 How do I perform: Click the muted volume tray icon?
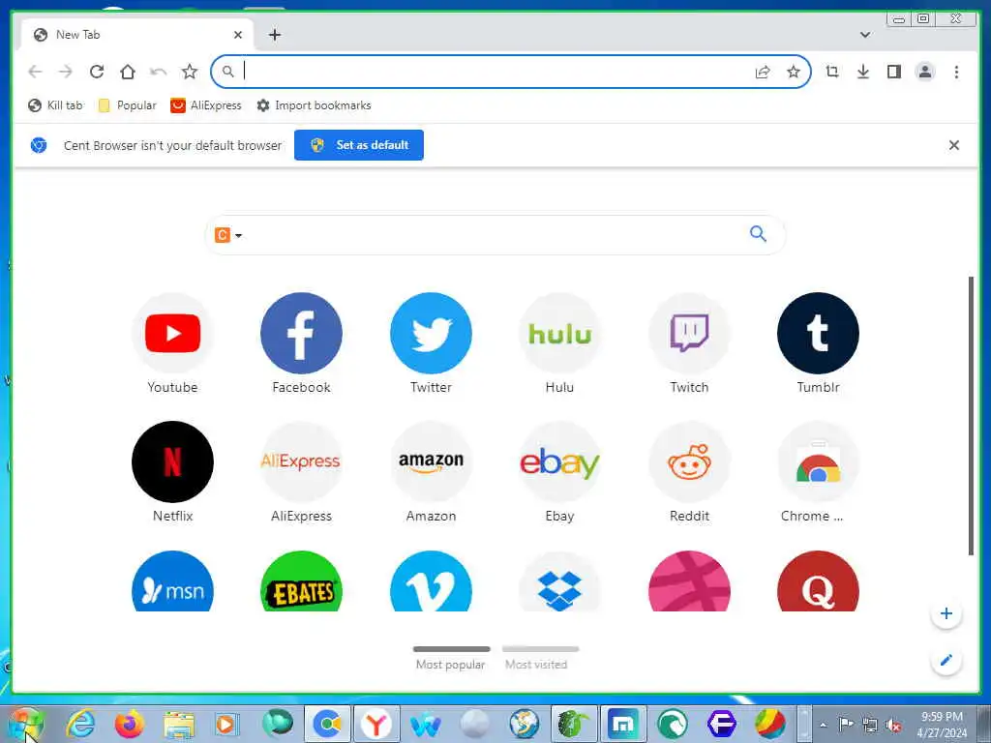coord(893,725)
